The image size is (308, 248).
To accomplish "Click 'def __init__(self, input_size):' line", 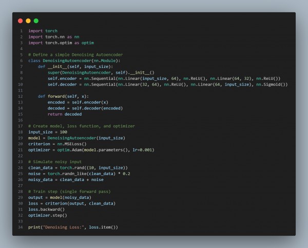I will tap(75, 66).
